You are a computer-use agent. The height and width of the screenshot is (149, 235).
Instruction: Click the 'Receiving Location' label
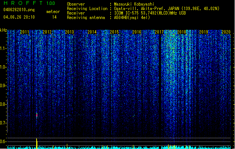coord(87,9)
